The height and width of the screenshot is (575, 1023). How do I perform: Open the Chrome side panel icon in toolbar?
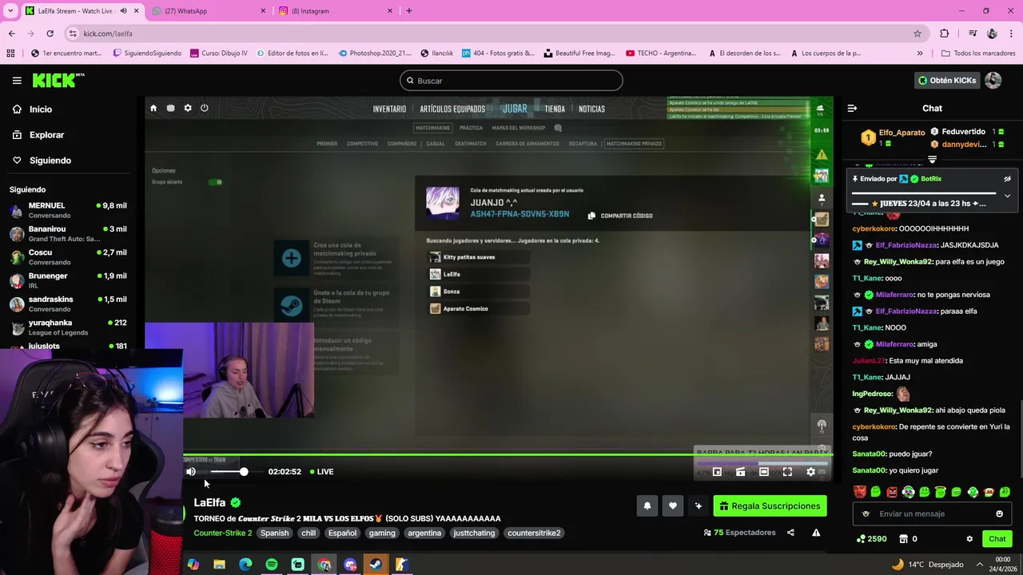tap(973, 34)
